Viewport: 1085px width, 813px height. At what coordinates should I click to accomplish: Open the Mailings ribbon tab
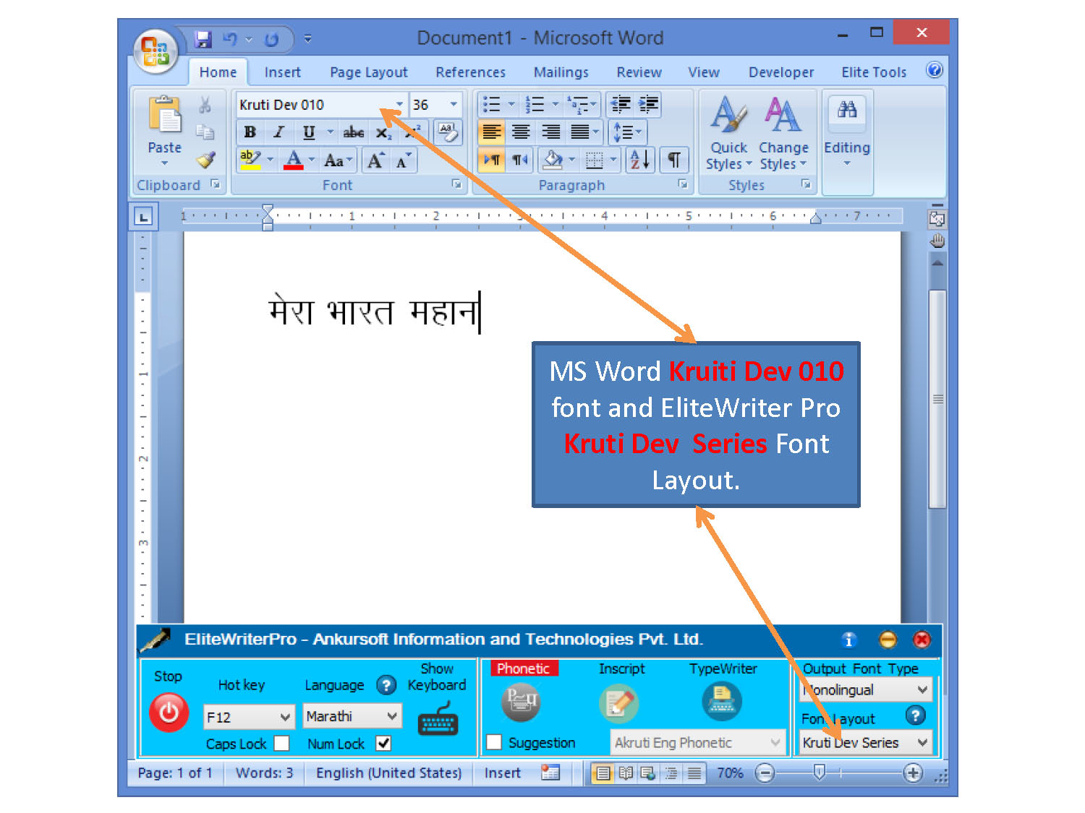point(561,72)
